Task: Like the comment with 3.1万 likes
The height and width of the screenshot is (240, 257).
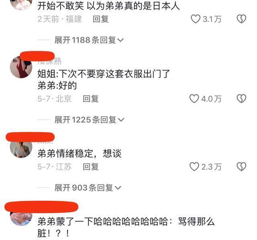Action: coord(196,19)
